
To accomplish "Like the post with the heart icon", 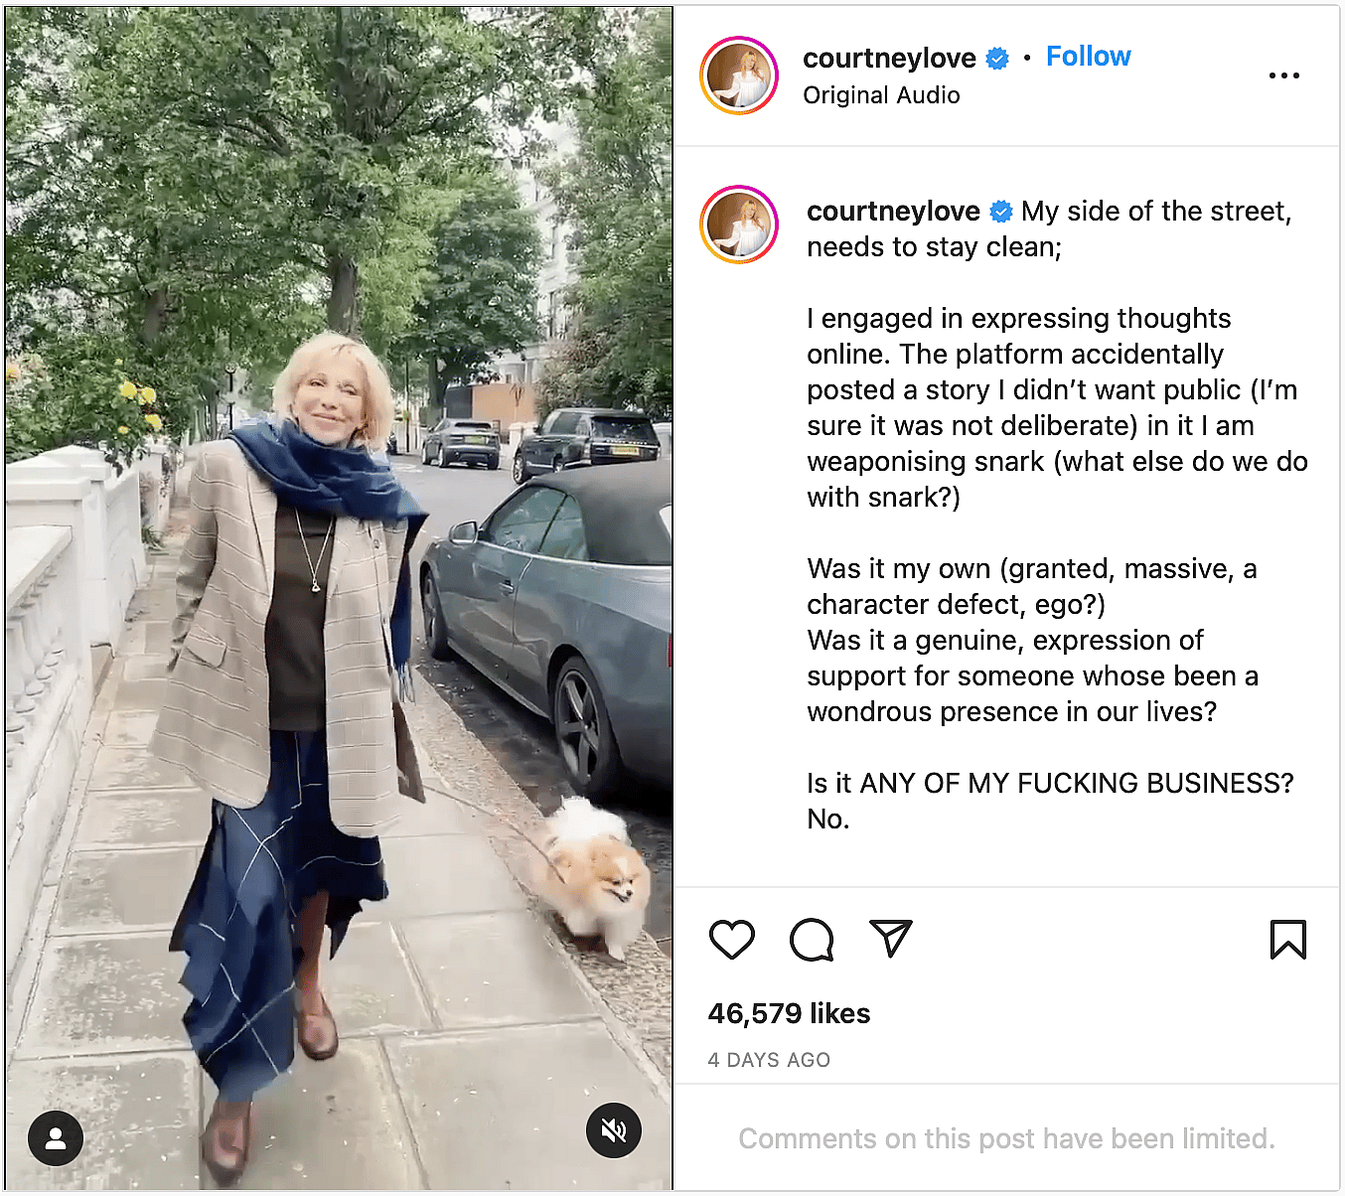I will [732, 940].
